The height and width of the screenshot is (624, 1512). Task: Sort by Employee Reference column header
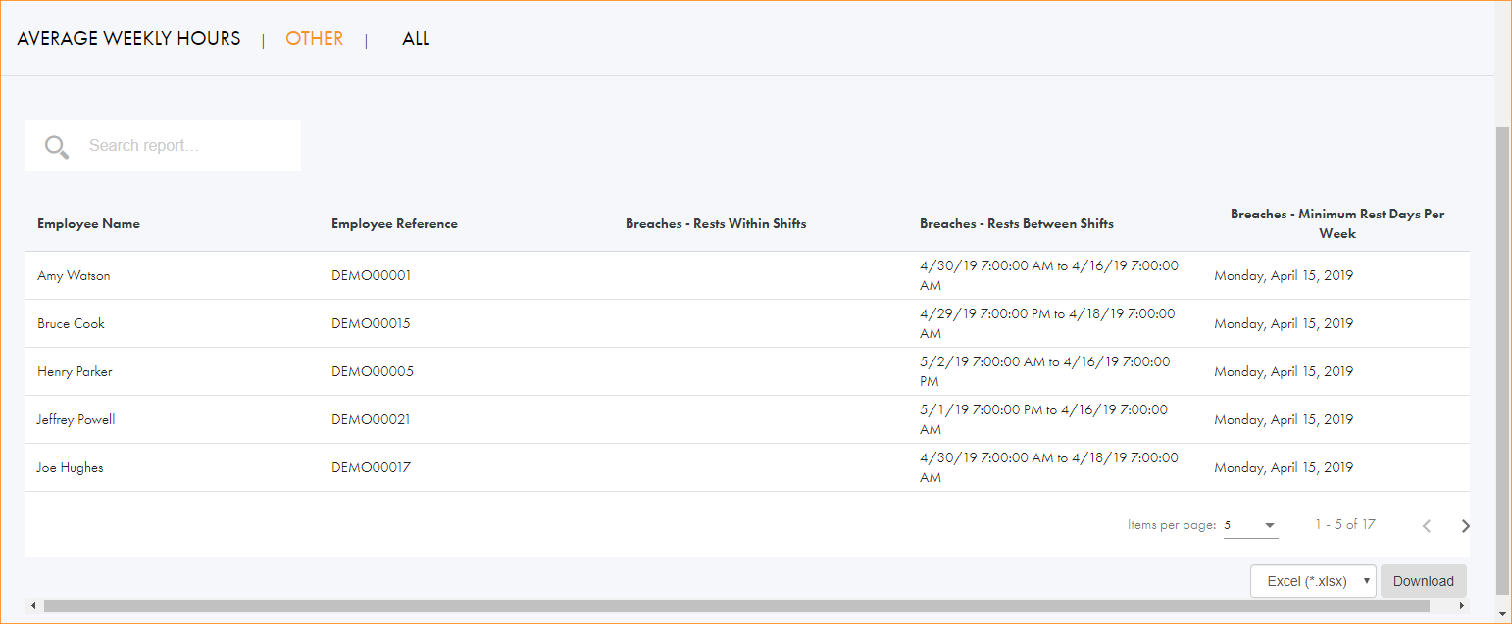[x=394, y=224]
